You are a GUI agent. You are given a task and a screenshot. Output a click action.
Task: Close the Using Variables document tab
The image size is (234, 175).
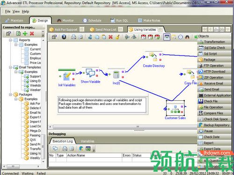(x=160, y=29)
